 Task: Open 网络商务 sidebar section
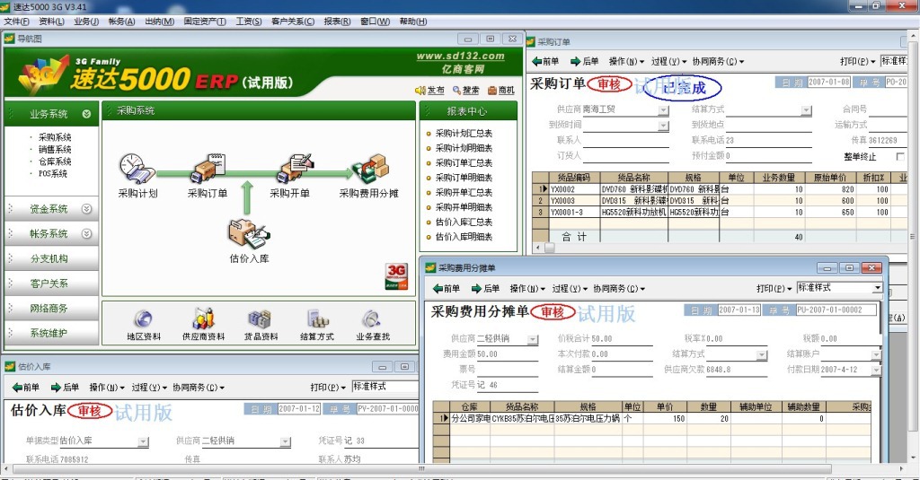tap(51, 308)
